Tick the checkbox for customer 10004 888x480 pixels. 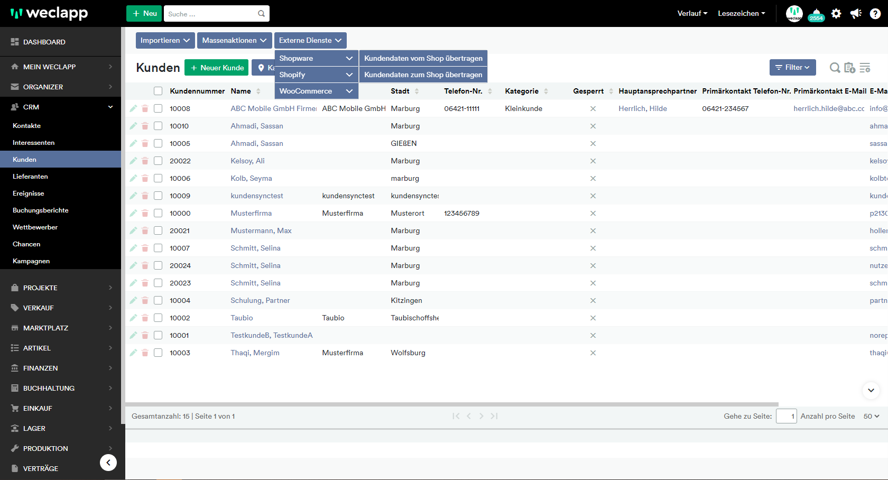158,300
